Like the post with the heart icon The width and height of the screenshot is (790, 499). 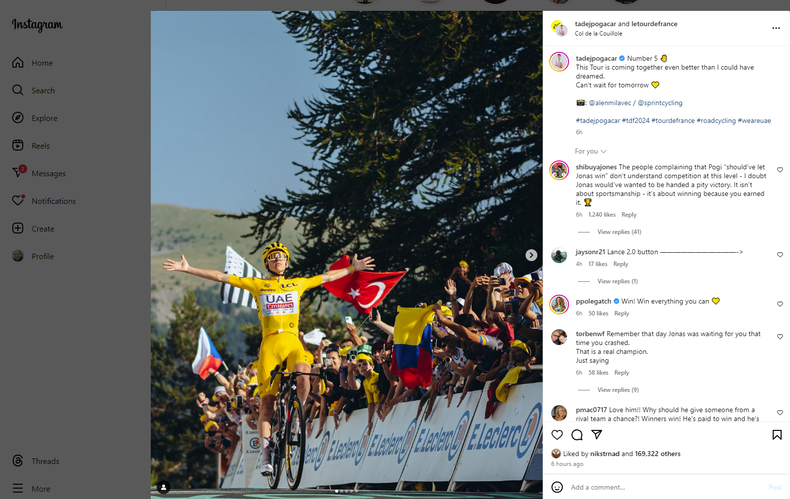(557, 435)
